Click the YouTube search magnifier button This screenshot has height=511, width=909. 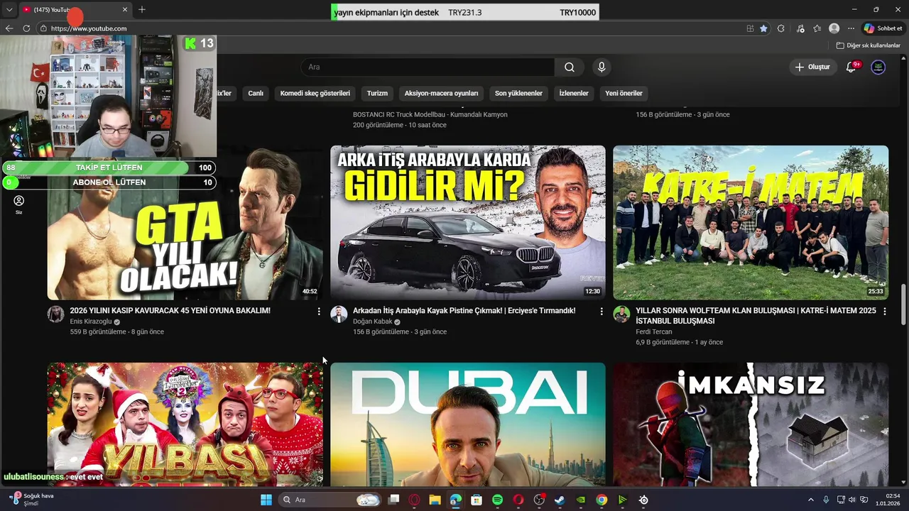click(x=570, y=67)
